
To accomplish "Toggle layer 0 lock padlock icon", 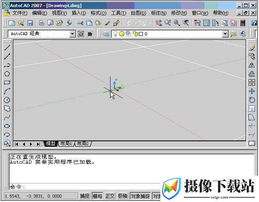I will pyautogui.click(x=135, y=34).
